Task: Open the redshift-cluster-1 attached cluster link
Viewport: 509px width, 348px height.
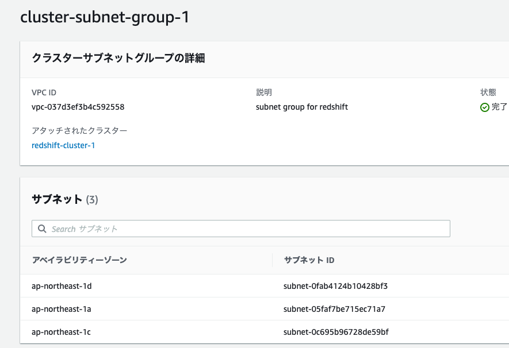Action: coord(63,145)
